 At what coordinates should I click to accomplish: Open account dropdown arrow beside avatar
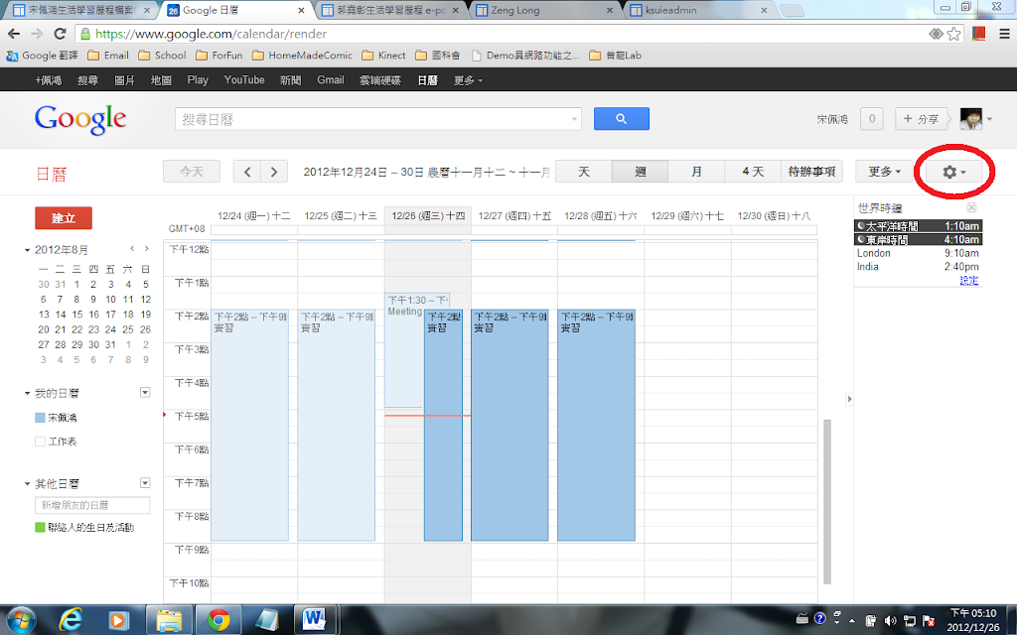point(989,119)
